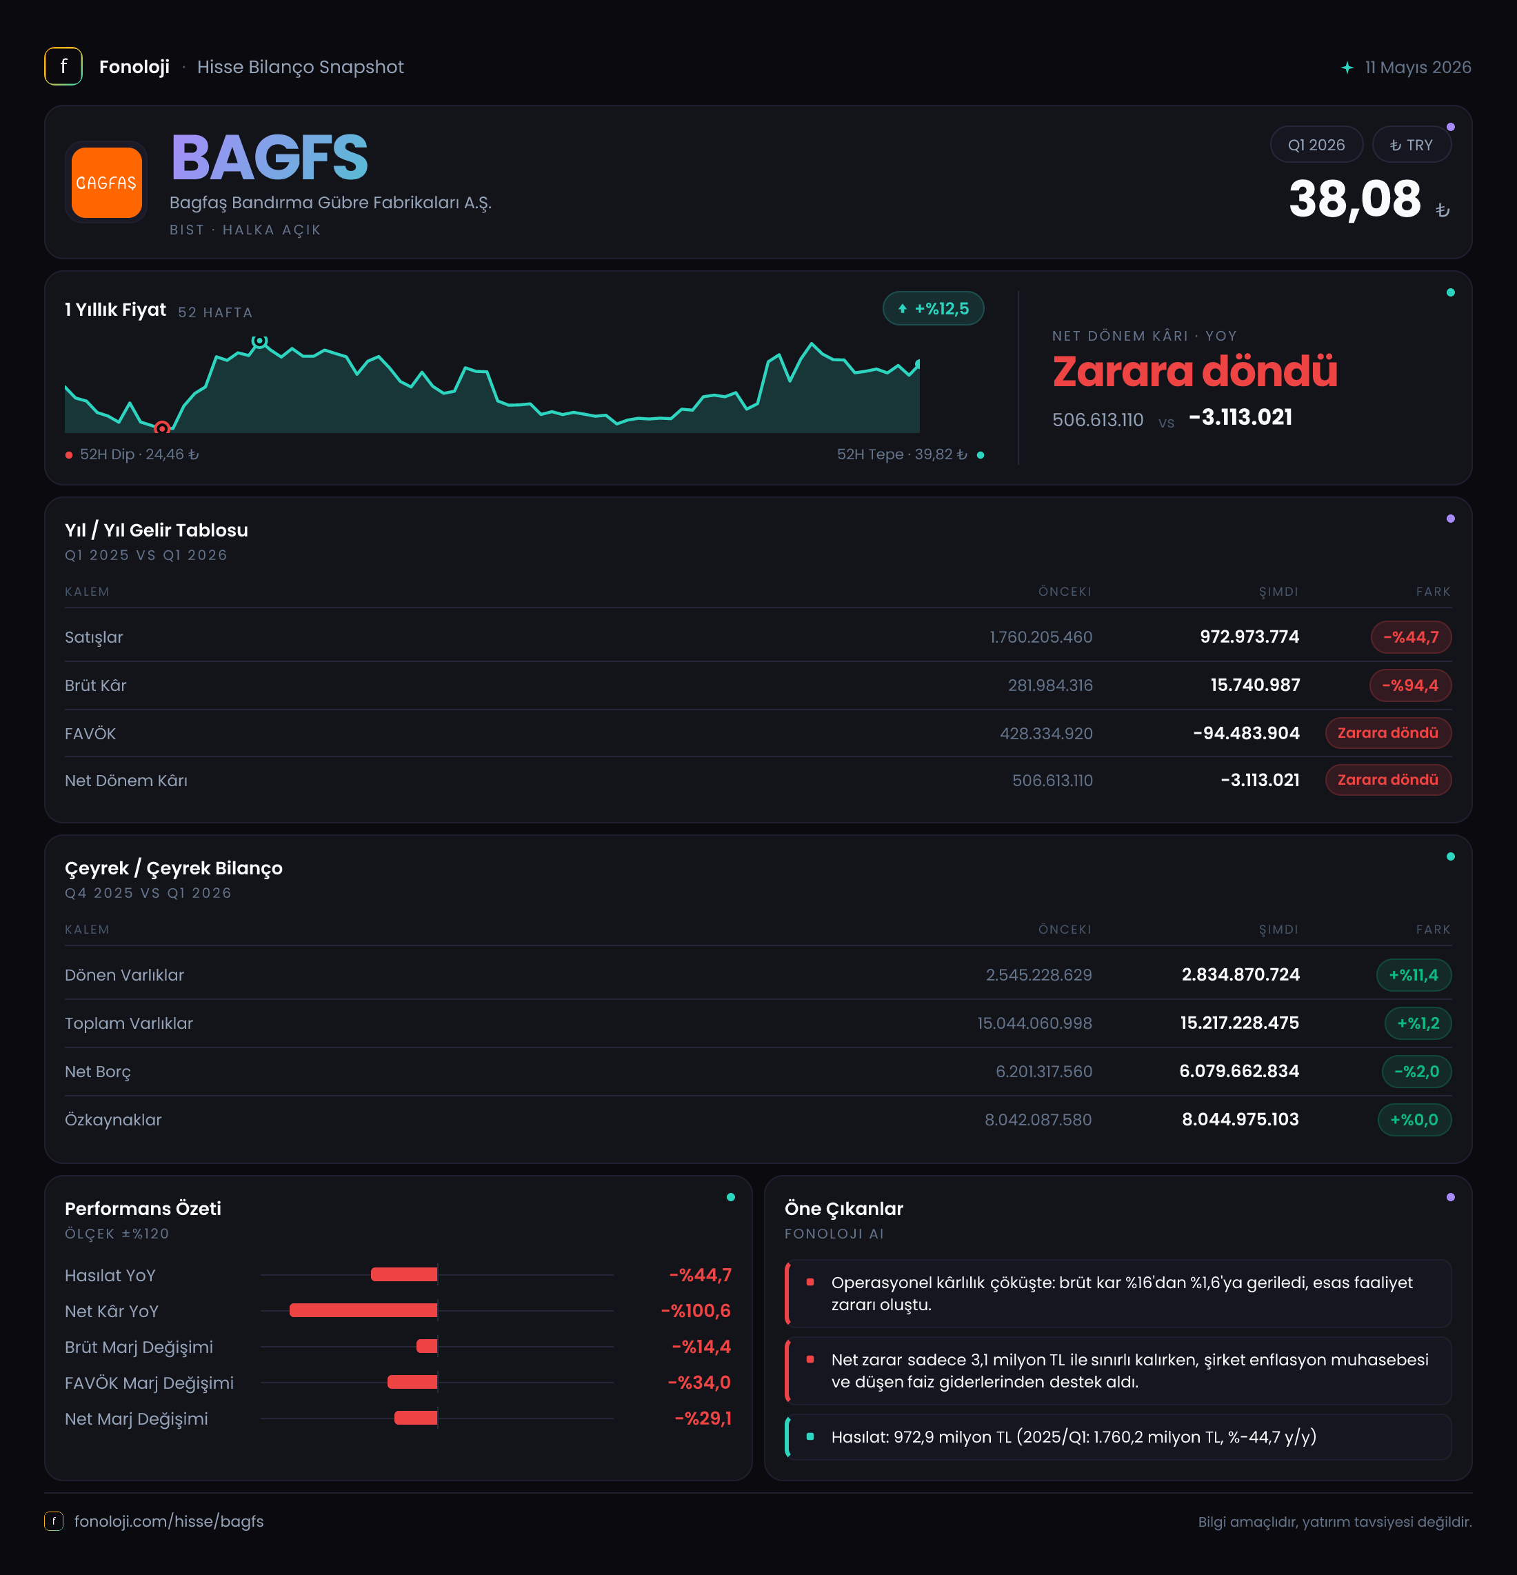The width and height of the screenshot is (1517, 1575).
Task: Click the Özkaynaklar value 8.044.975.103
Action: click(x=1240, y=1119)
